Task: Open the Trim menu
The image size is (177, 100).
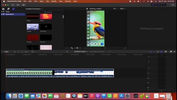Action: pyautogui.click(x=36, y=1)
